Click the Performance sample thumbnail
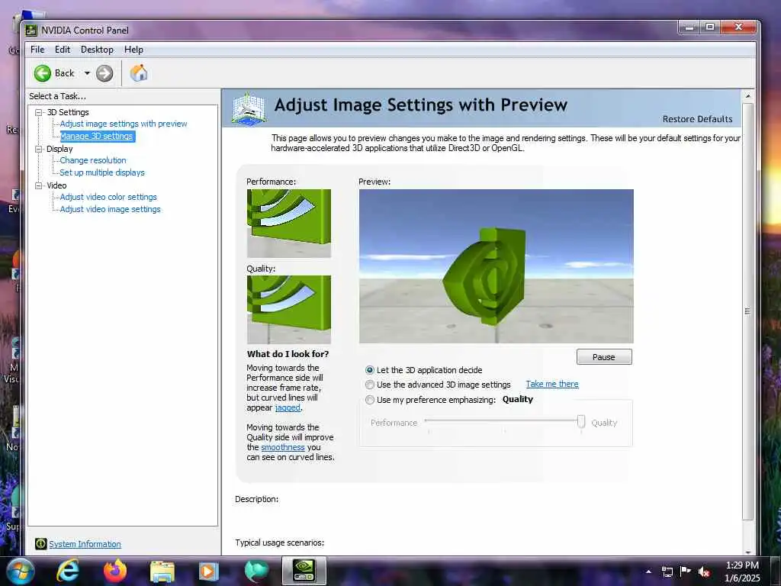Image resolution: width=781 pixels, height=586 pixels. tap(289, 224)
